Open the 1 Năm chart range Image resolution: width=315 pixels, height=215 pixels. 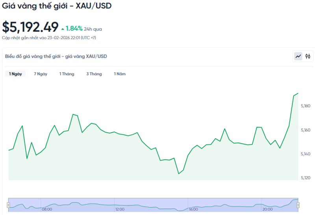tap(120, 74)
